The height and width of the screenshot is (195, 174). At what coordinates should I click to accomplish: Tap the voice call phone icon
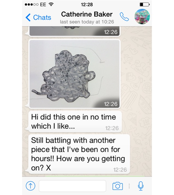click(124, 17)
